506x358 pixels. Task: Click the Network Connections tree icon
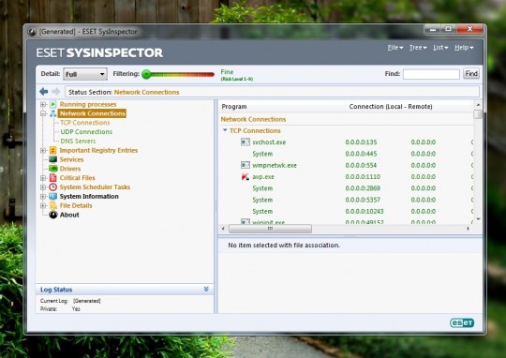[52, 113]
